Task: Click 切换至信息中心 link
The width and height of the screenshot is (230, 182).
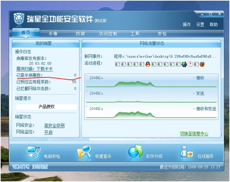Action: coord(194,133)
